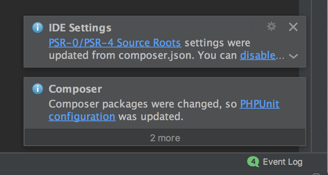Click the status bar left of Event Log

(118, 162)
